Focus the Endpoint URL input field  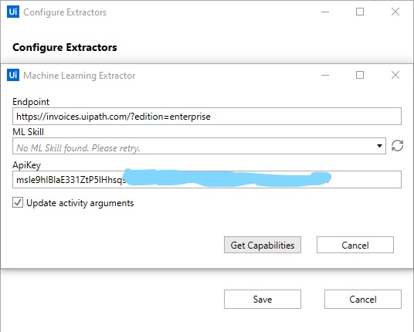pos(207,116)
